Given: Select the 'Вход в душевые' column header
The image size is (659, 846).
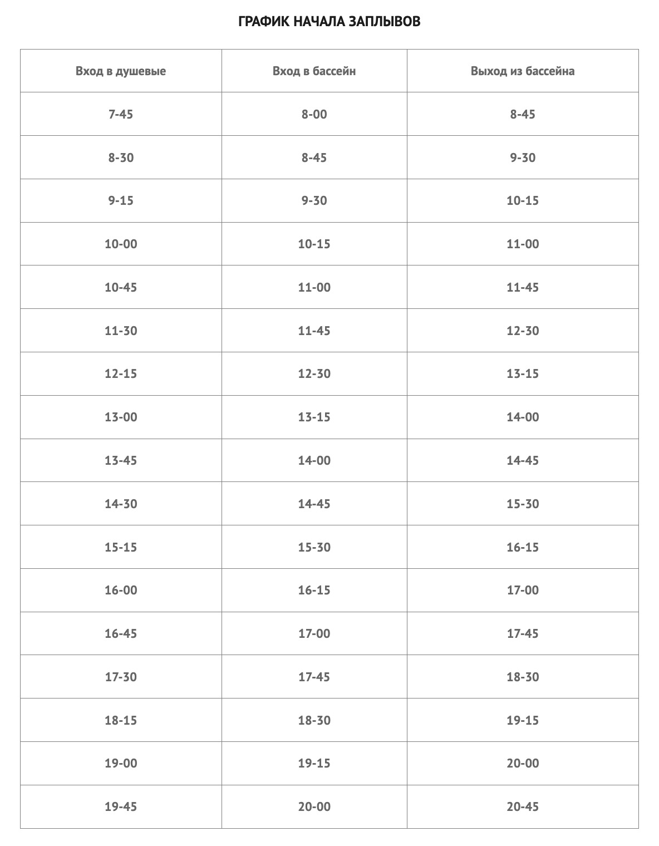Looking at the screenshot, I should pyautogui.click(x=121, y=71).
